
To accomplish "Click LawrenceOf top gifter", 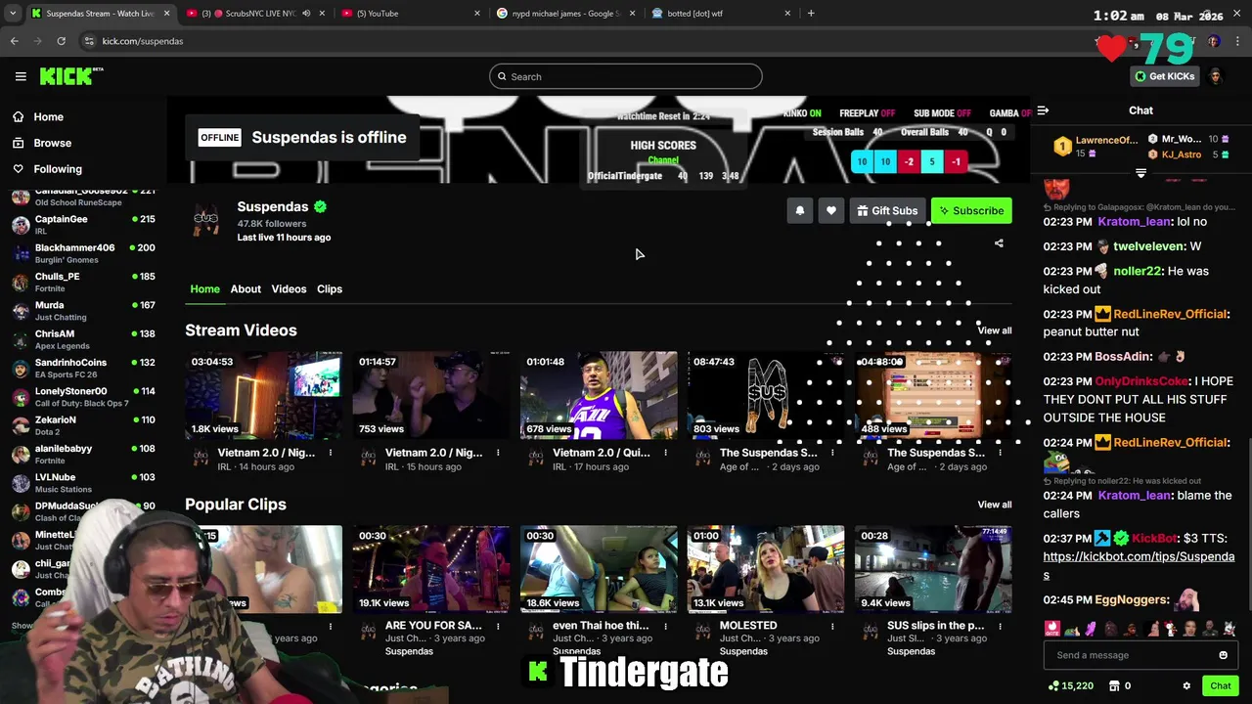I will [x=1096, y=147].
